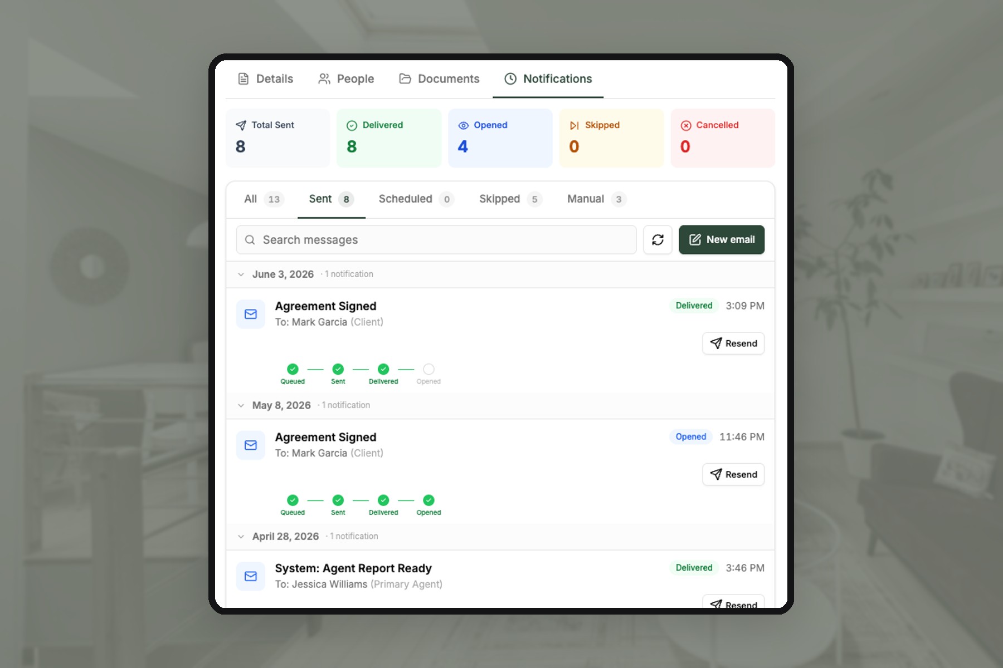Image resolution: width=1003 pixels, height=668 pixels.
Task: Click the search magnifier icon
Action: point(250,240)
